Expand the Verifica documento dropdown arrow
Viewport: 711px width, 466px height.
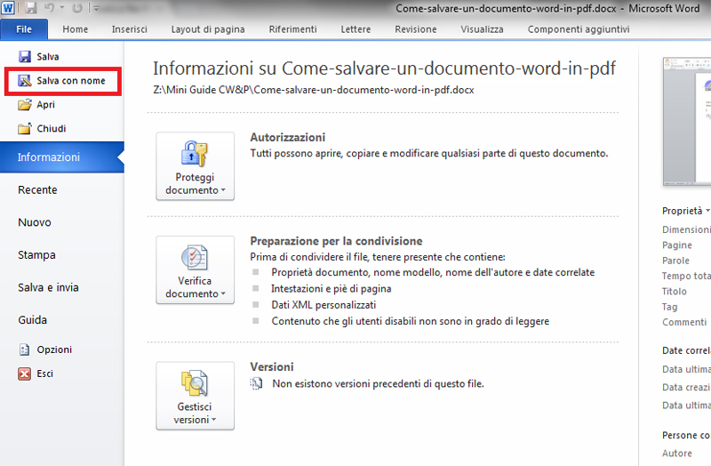click(x=223, y=293)
